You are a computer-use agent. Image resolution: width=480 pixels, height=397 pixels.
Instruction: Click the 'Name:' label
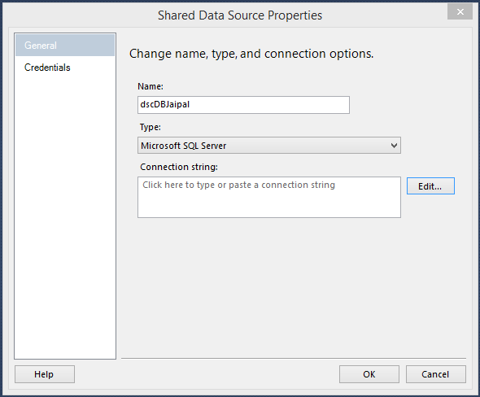(151, 86)
